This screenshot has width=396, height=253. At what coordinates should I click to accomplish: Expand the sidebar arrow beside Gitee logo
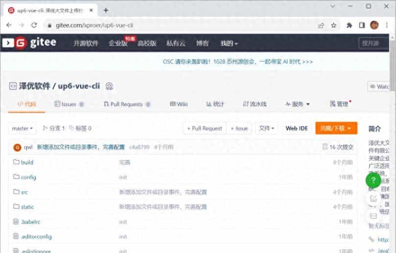tap(8, 43)
